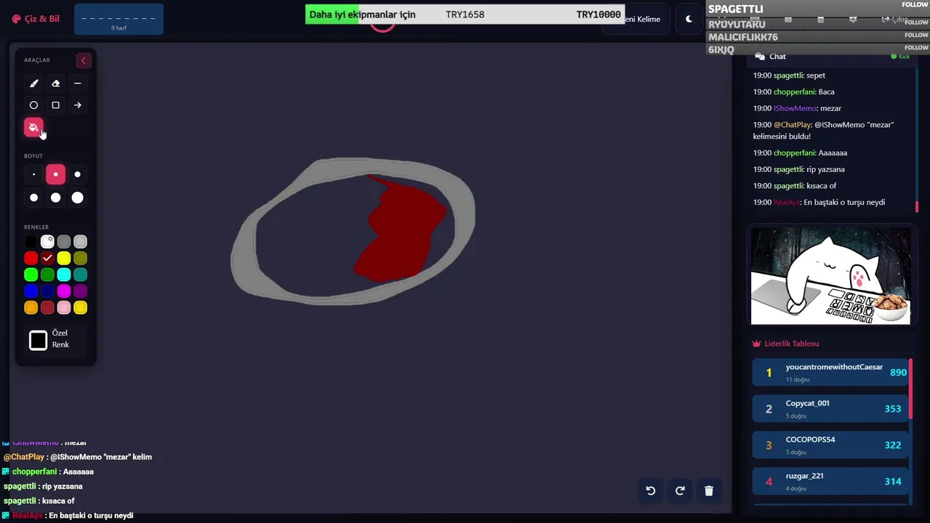
Task: Clear canvas with the trash icon
Action: (709, 491)
